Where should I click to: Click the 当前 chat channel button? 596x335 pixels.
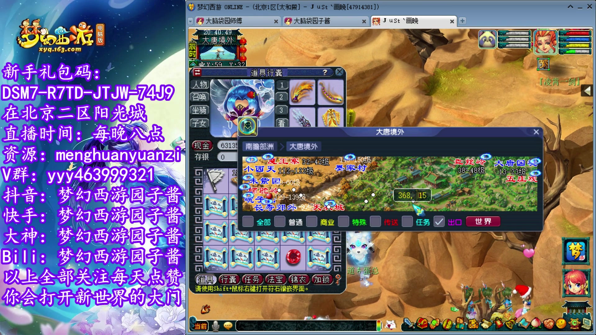click(201, 326)
